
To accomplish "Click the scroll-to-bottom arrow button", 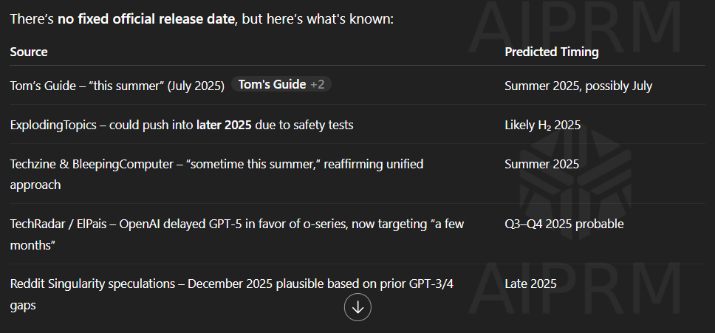I will click(x=357, y=307).
